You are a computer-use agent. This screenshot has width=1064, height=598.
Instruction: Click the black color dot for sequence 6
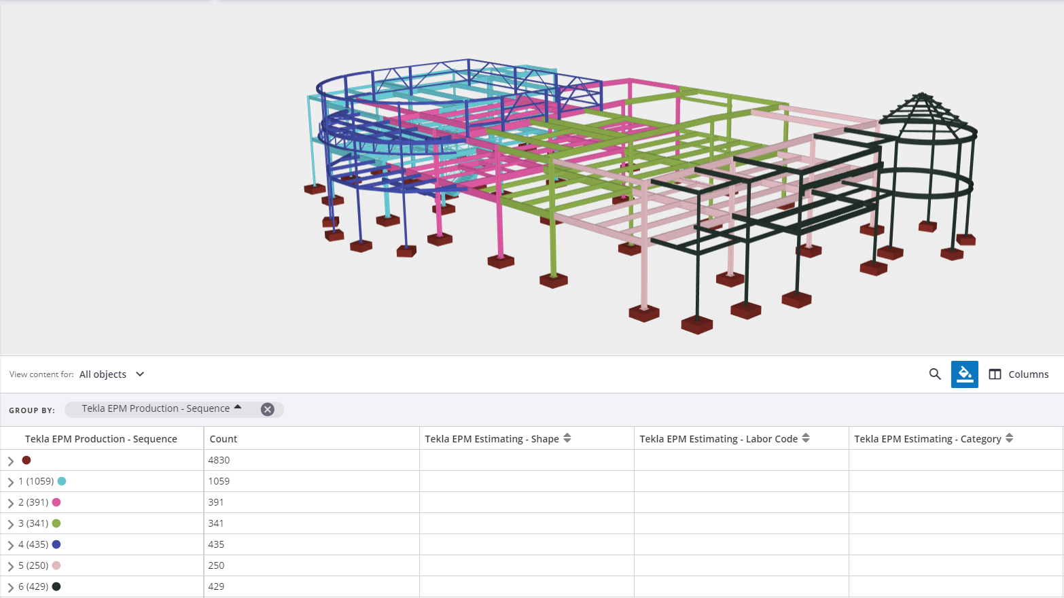tap(56, 586)
